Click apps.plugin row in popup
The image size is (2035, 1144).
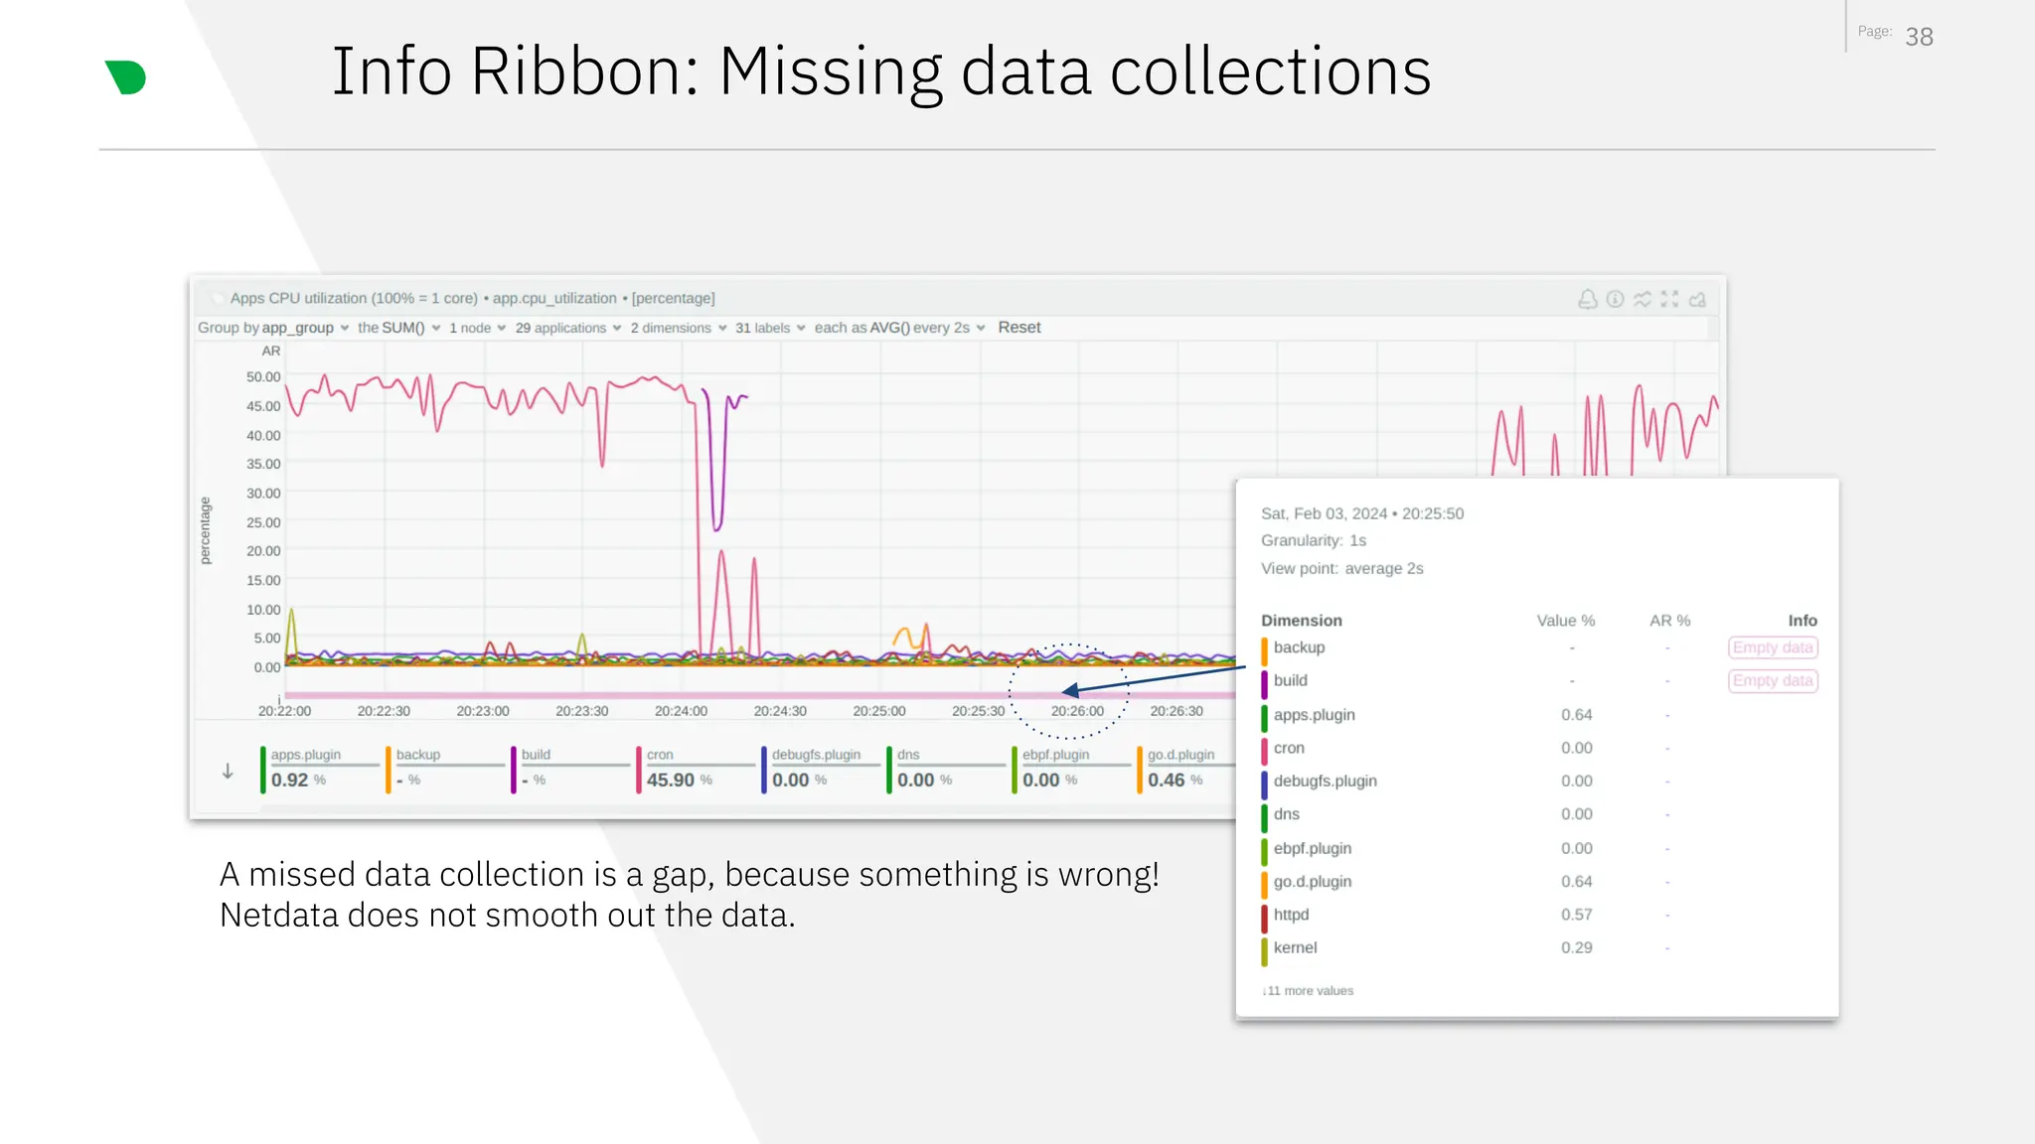(1539, 715)
